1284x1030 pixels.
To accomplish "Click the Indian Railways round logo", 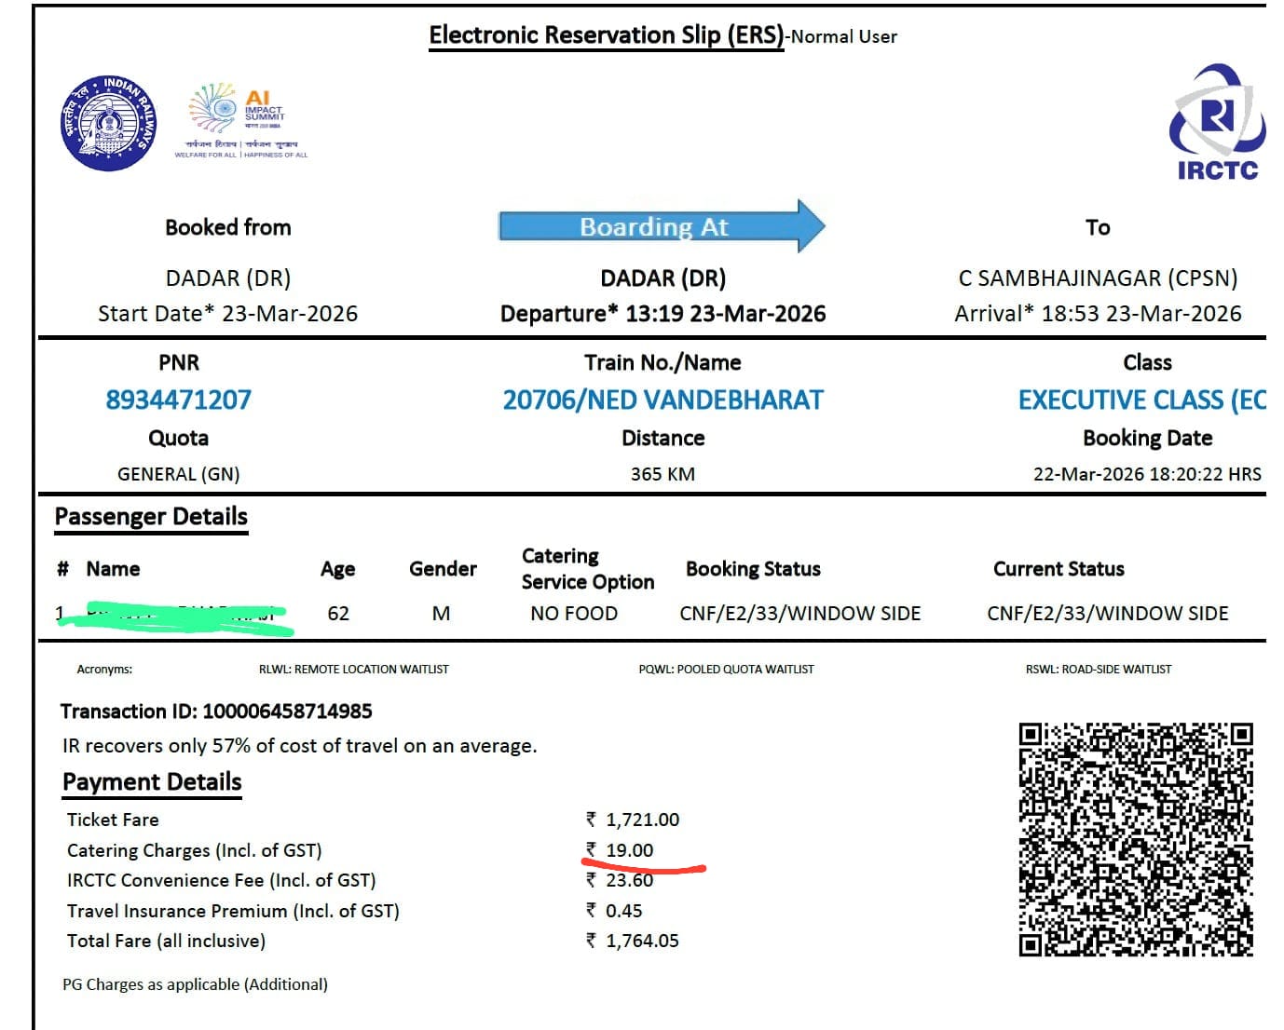I will 109,124.
